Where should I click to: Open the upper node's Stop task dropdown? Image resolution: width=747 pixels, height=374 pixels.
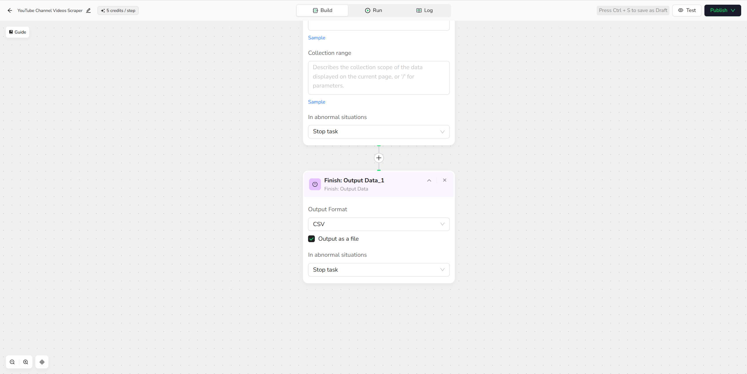click(378, 132)
